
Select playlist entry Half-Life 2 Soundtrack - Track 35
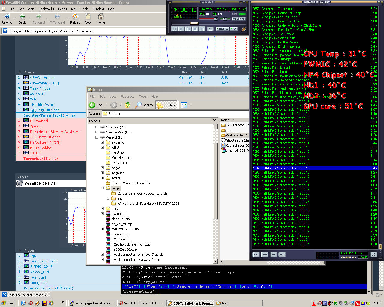[x=314, y=244]
